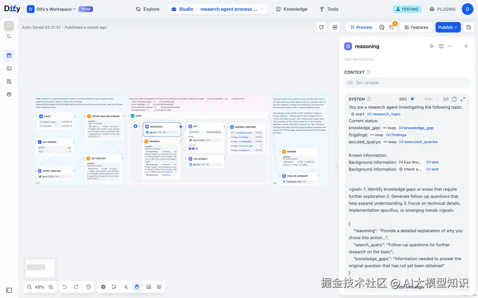Viewport: 478px width, 298px height.
Task: Select the EXA ANSWER node
Action: (55, 147)
